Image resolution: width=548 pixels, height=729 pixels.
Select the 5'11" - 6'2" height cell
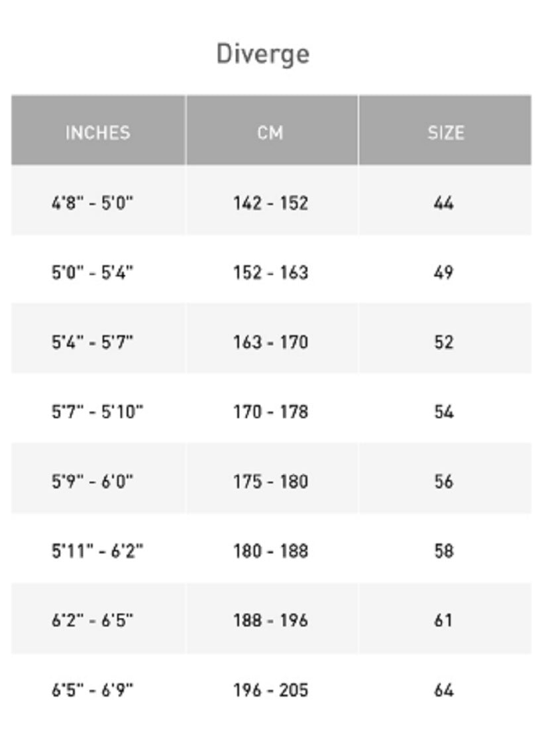[x=97, y=551]
